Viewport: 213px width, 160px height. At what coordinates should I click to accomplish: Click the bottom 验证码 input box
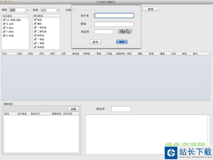(121, 109)
